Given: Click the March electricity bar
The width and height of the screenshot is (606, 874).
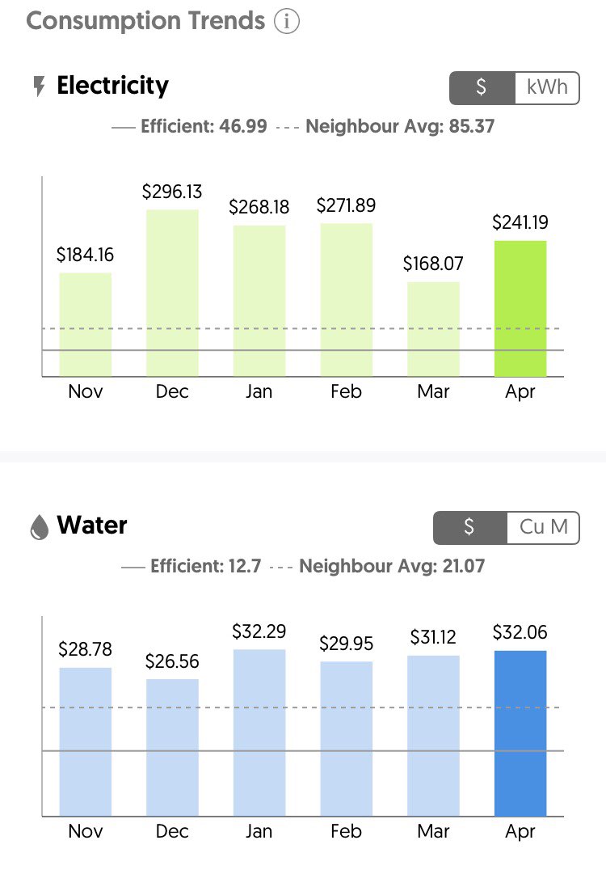Looking at the screenshot, I should click(433, 328).
